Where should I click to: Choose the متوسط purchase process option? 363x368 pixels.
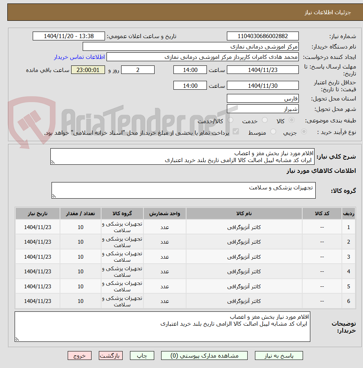273,132
